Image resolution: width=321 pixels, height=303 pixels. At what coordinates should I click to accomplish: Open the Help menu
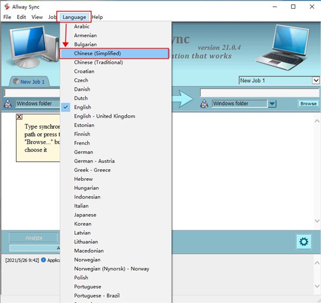[97, 17]
